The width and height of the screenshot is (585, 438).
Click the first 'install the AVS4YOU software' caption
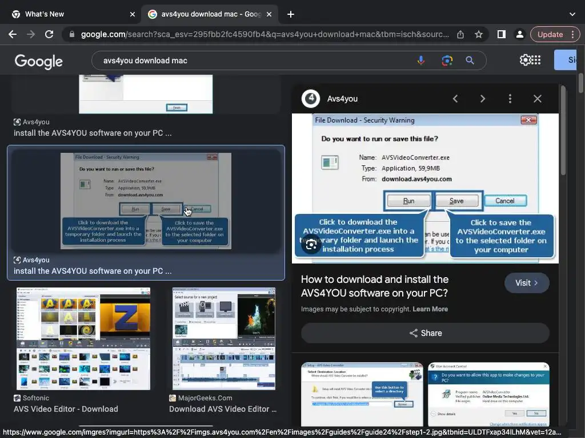(x=93, y=133)
